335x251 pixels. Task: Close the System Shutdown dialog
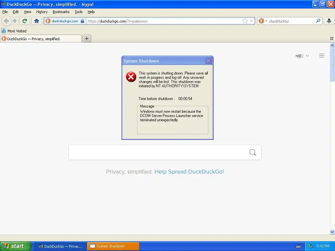[x=208, y=61]
